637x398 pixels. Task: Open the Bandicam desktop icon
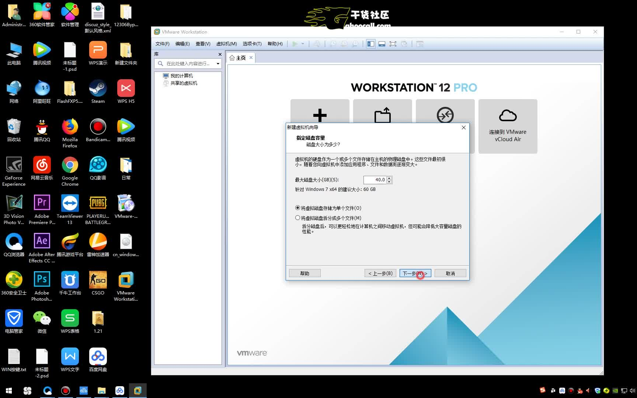pyautogui.click(x=98, y=130)
